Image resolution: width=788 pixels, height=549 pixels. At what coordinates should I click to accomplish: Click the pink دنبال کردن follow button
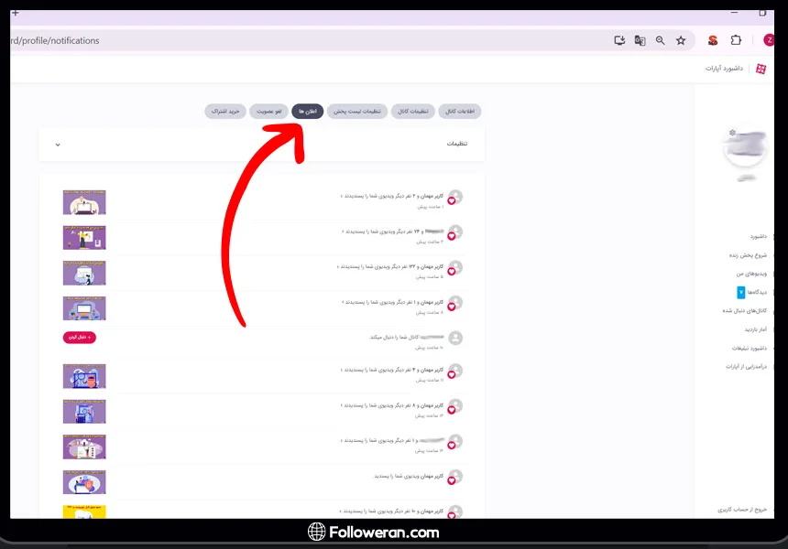(x=79, y=338)
